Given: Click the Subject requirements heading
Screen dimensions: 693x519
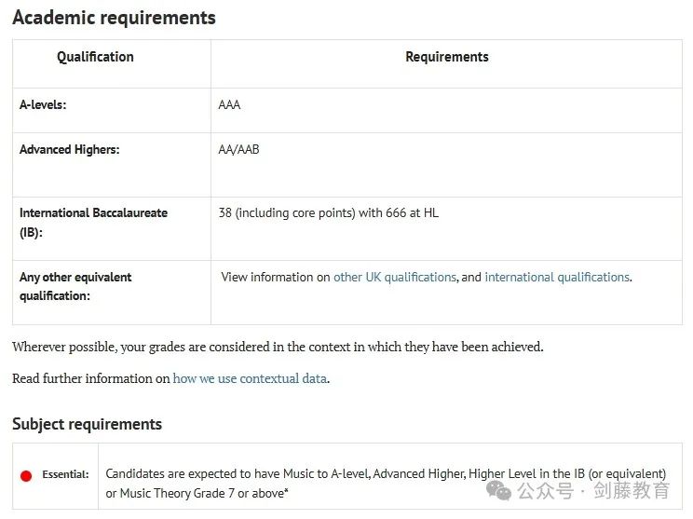Looking at the screenshot, I should [87, 424].
